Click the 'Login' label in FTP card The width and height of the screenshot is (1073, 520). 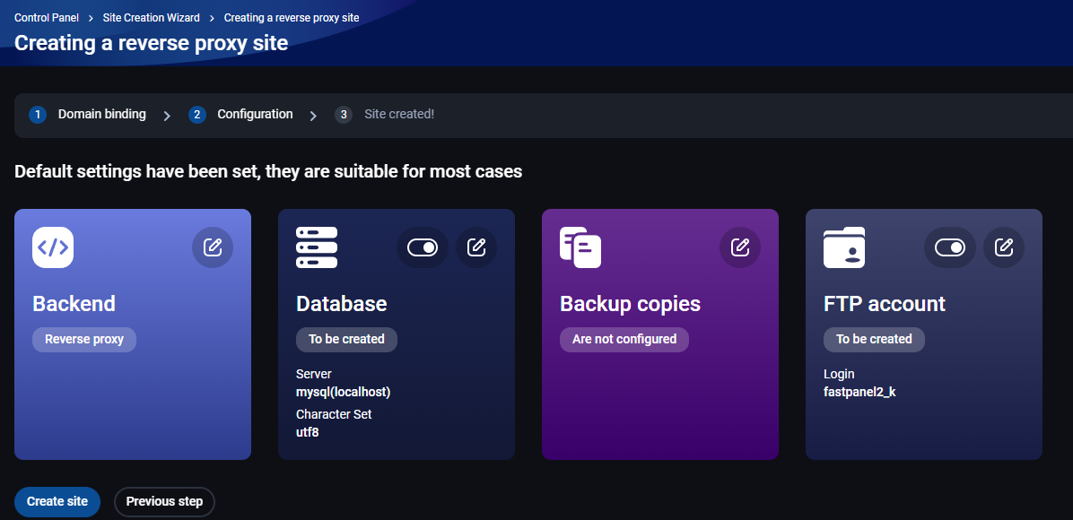pyautogui.click(x=839, y=374)
